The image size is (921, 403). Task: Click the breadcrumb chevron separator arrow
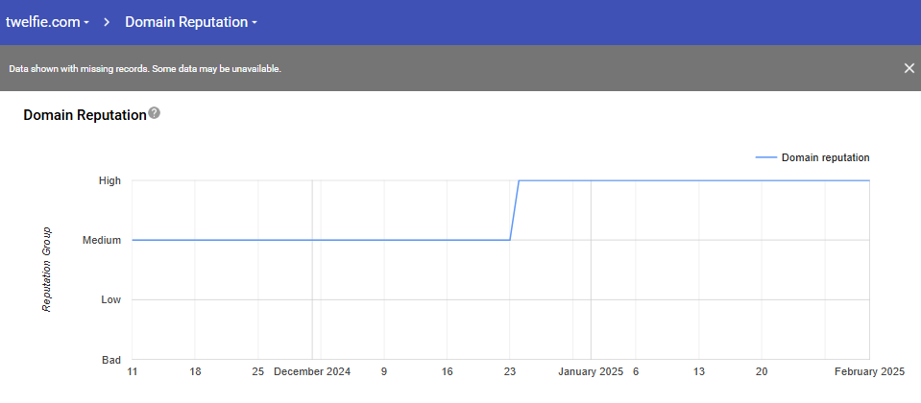pos(108,22)
